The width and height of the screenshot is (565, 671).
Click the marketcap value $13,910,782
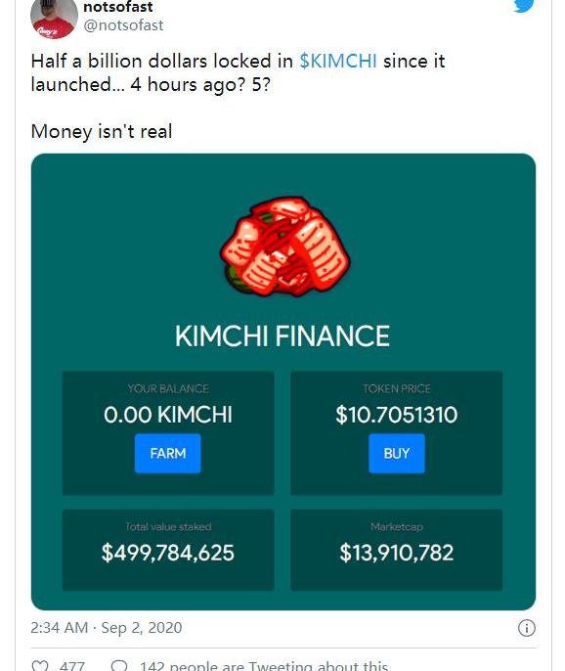[397, 553]
